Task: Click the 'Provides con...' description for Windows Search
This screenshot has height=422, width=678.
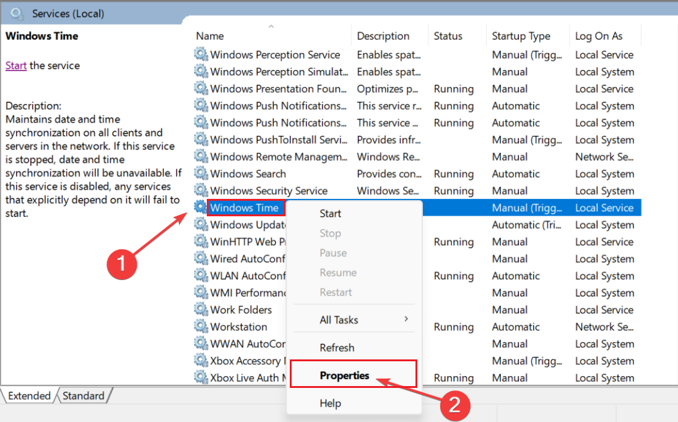Action: [x=389, y=174]
